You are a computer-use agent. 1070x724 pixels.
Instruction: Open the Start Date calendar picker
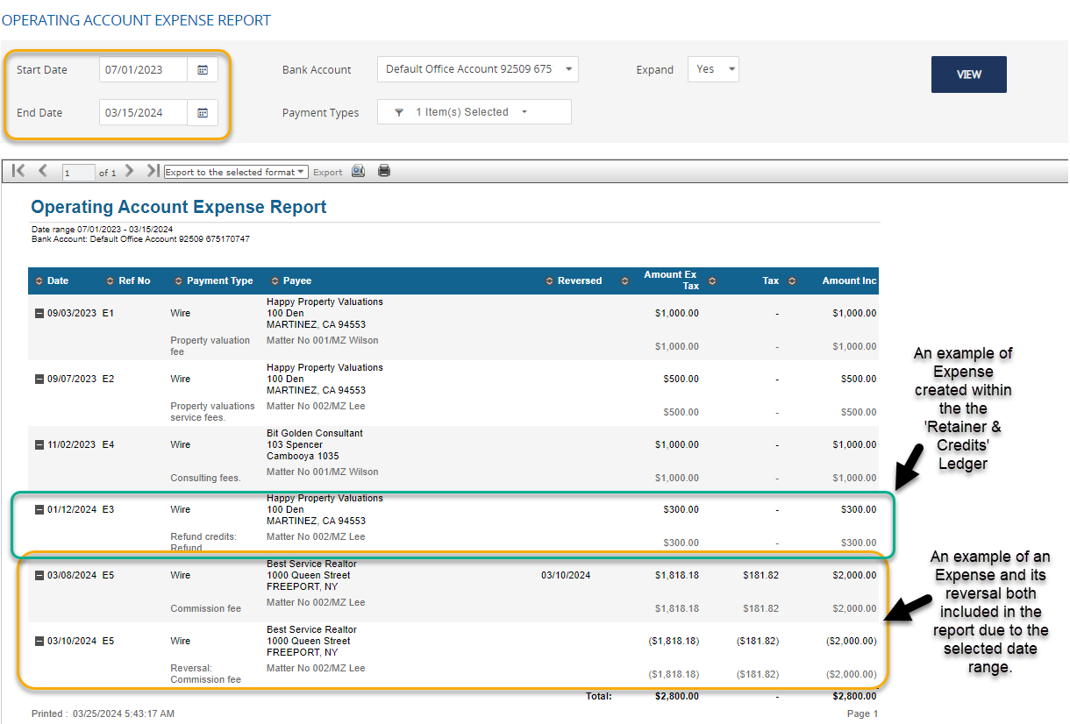coord(203,69)
